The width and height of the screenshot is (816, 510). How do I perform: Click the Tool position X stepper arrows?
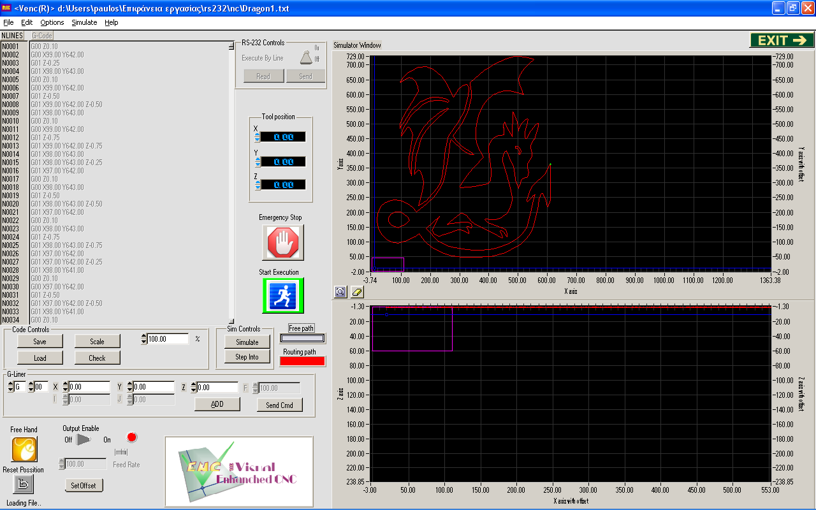point(258,136)
